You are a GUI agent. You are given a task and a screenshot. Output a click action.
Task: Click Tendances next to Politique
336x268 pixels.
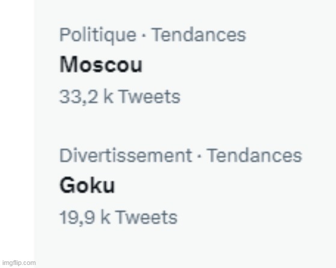(199, 35)
